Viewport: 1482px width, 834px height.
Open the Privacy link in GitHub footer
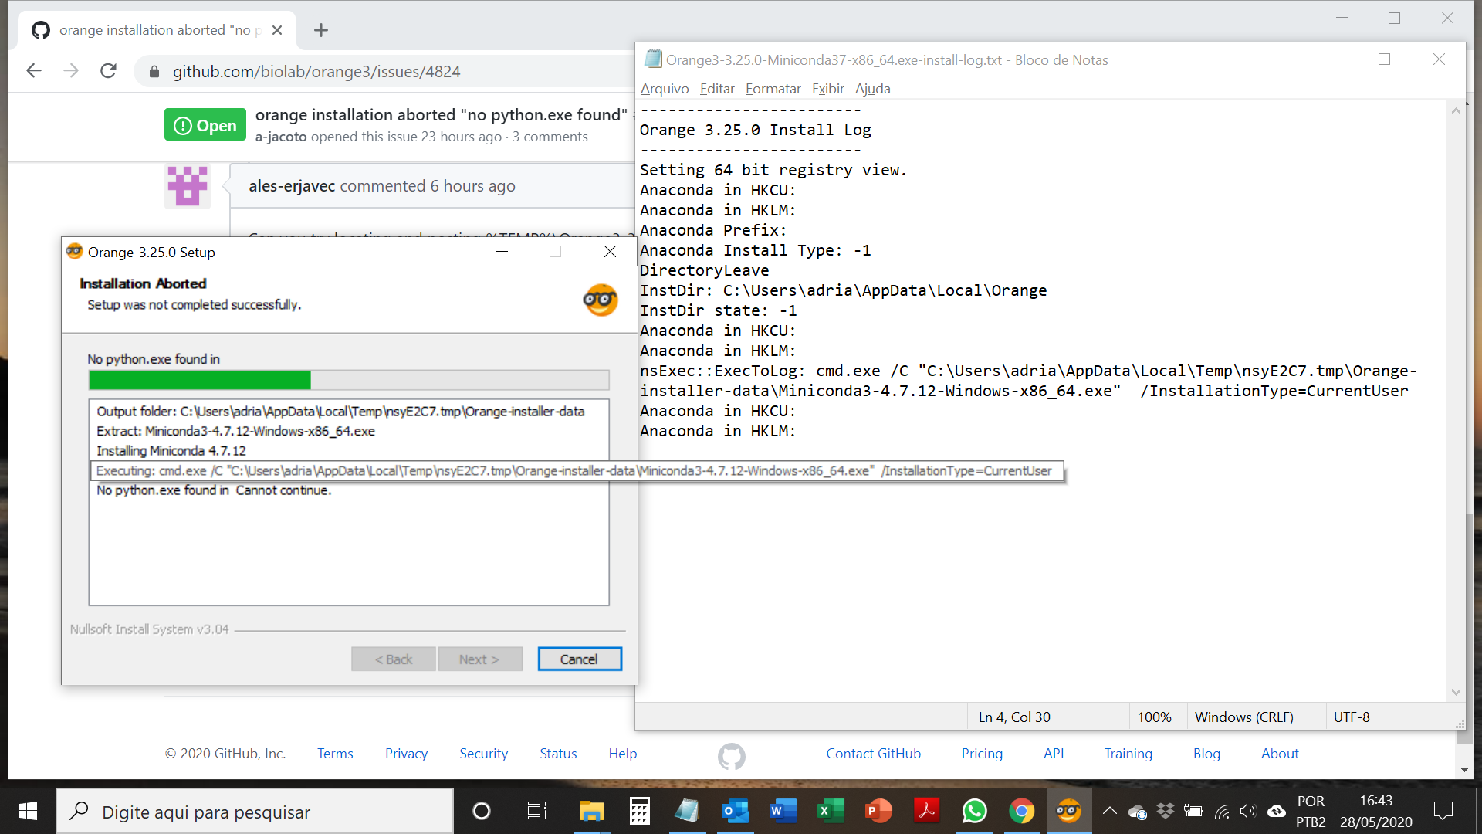pos(406,753)
